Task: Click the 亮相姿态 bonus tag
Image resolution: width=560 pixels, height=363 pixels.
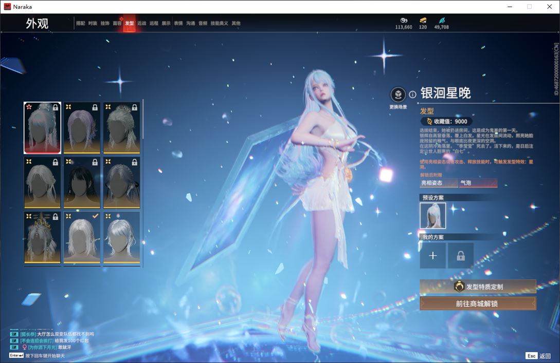Action: coord(439,183)
